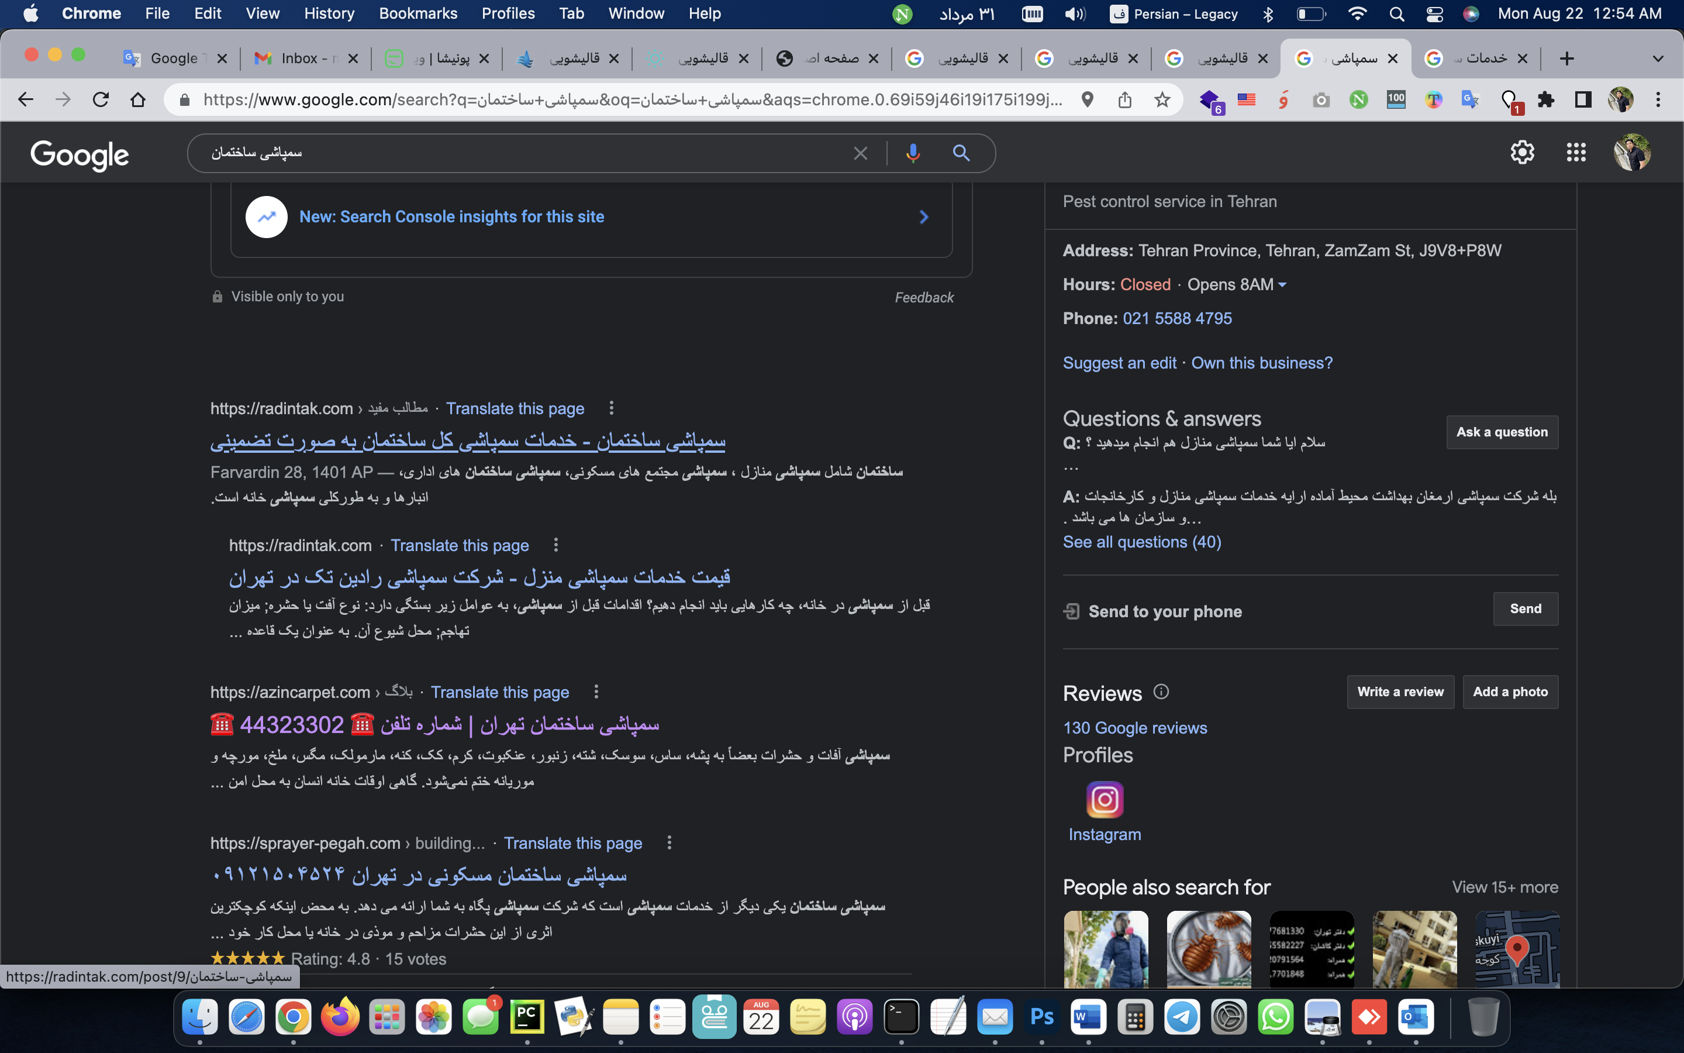The height and width of the screenshot is (1053, 1684).
Task: Click the Google logo
Action: click(80, 154)
